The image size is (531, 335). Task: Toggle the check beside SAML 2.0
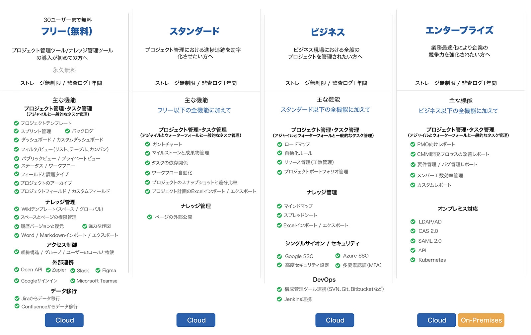413,241
